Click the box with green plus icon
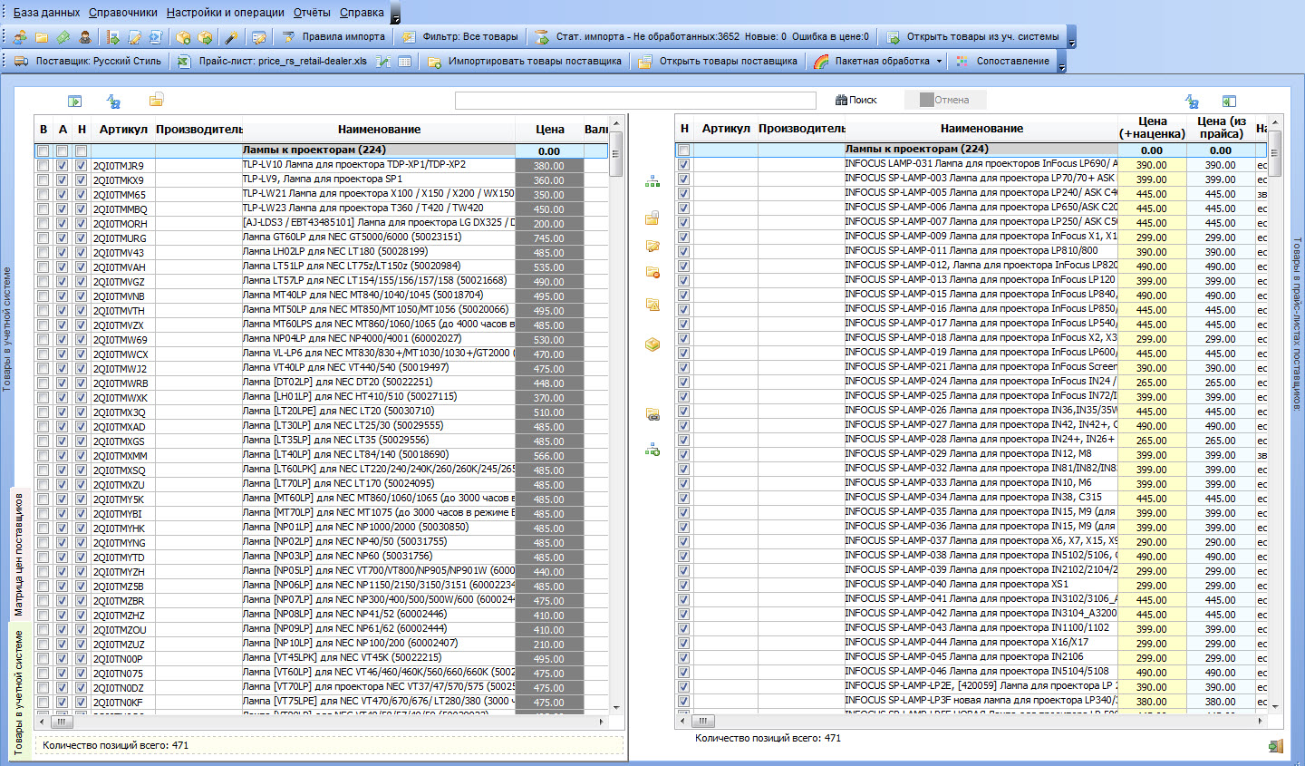This screenshot has width=1305, height=766. (184, 37)
